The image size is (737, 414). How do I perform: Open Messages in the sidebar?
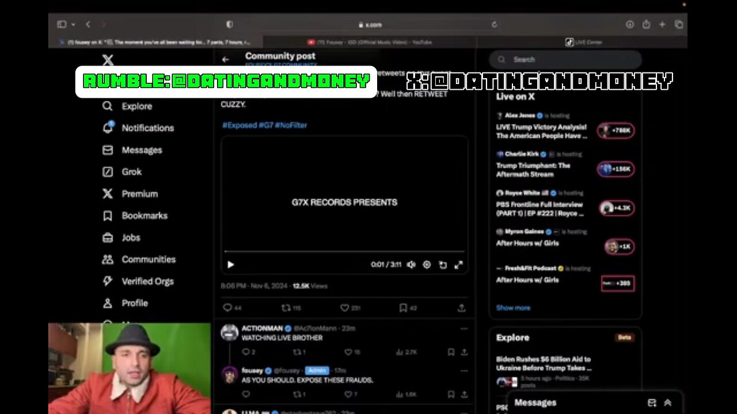132,149
